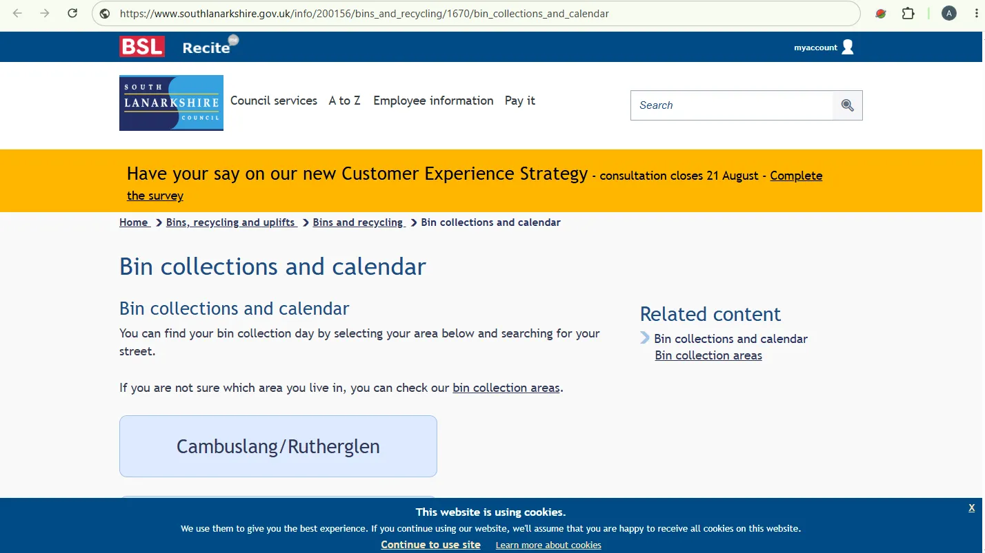Click the search magnifier button
Image resolution: width=985 pixels, height=553 pixels.
pos(847,105)
